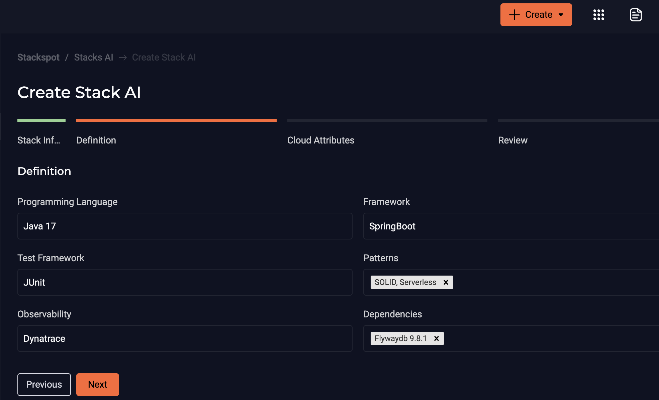Click the arrow between Stacks AI and Create Stack AI
Image resolution: width=659 pixels, height=400 pixels.
tap(123, 57)
